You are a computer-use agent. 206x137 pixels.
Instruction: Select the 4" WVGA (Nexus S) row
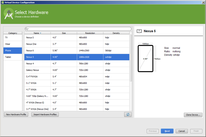click(77, 102)
